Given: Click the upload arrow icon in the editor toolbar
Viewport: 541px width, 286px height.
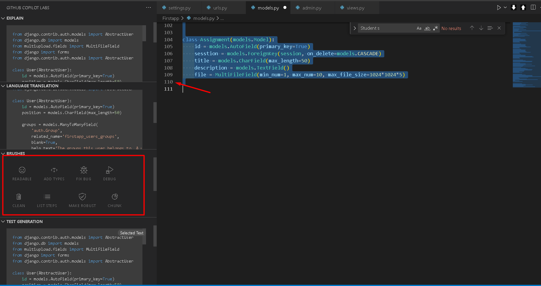Looking at the screenshot, I should tap(523, 8).
